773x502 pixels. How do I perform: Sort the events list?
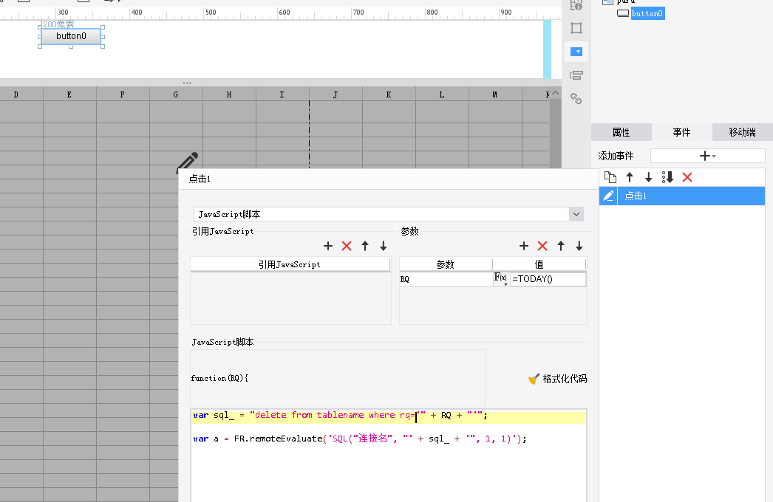pyautogui.click(x=668, y=177)
